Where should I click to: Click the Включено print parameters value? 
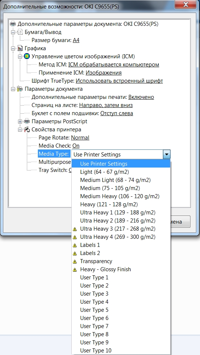pos(141,97)
